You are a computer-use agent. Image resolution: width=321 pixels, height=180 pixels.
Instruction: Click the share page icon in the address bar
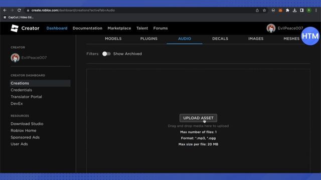257,10
